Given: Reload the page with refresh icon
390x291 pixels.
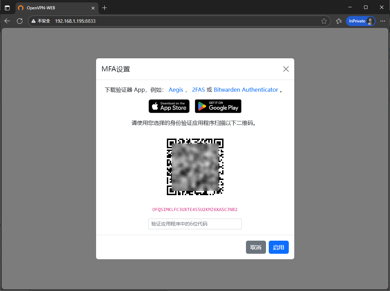Looking at the screenshot, I should pyautogui.click(x=20, y=21).
